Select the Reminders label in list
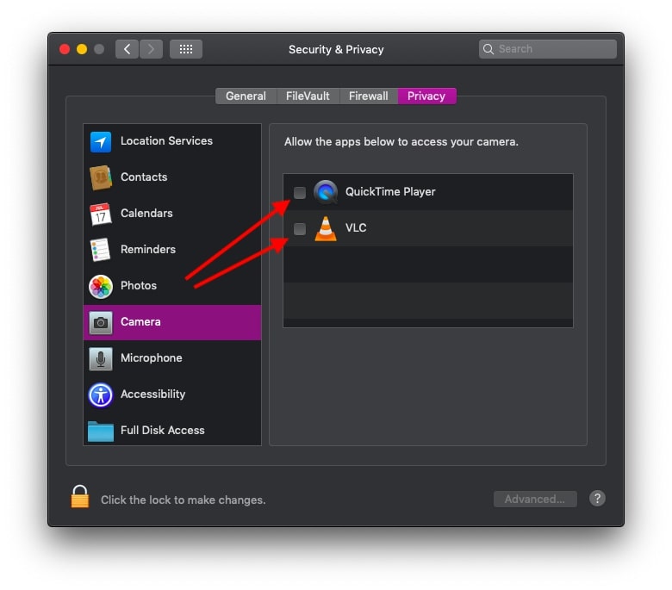The width and height of the screenshot is (672, 590). tap(148, 250)
